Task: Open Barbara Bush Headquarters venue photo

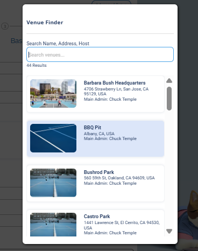Action: [53, 93]
